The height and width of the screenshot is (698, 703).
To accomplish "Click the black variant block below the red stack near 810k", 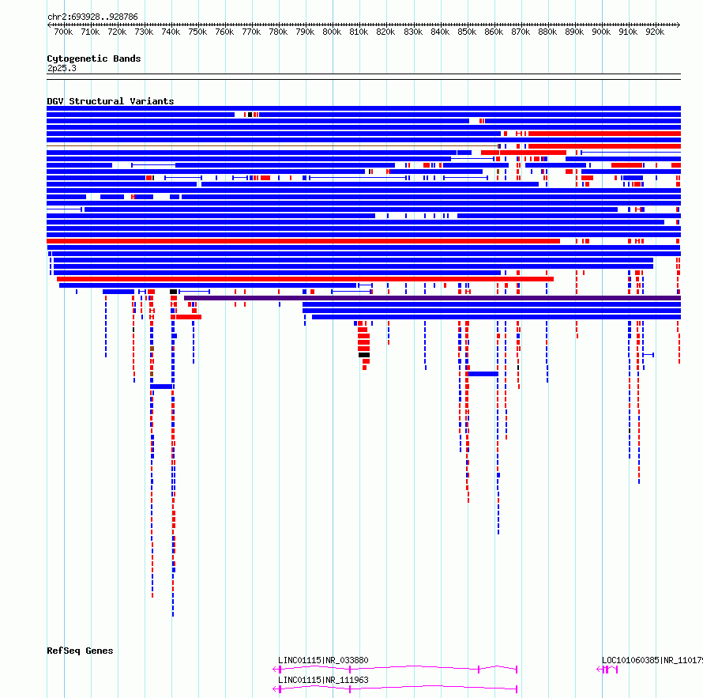I will (364, 355).
